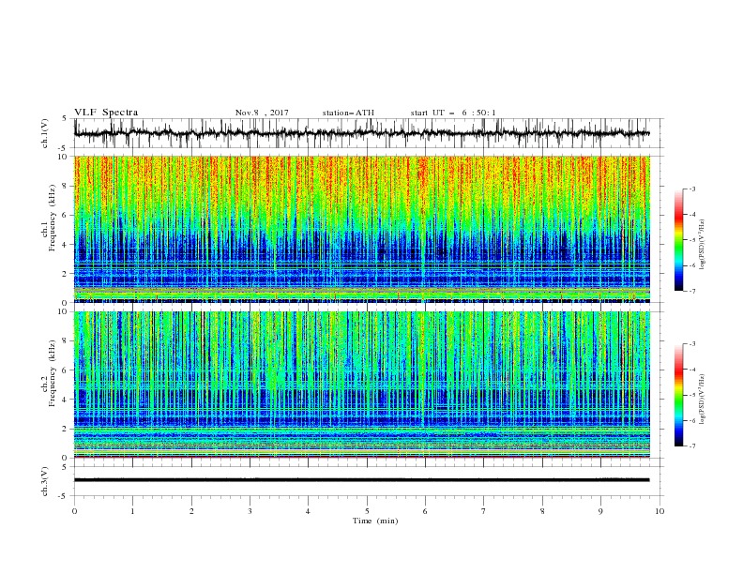Click the "VLF Spectra" title text
743x574 pixels.
(x=106, y=113)
